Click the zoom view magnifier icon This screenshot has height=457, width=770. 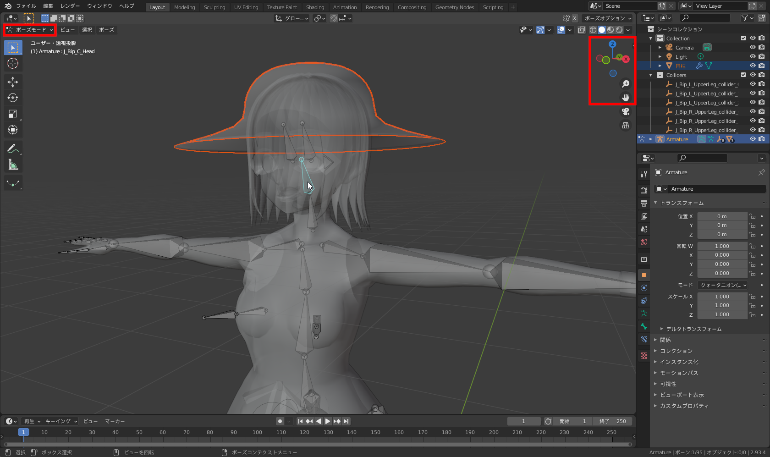[626, 84]
